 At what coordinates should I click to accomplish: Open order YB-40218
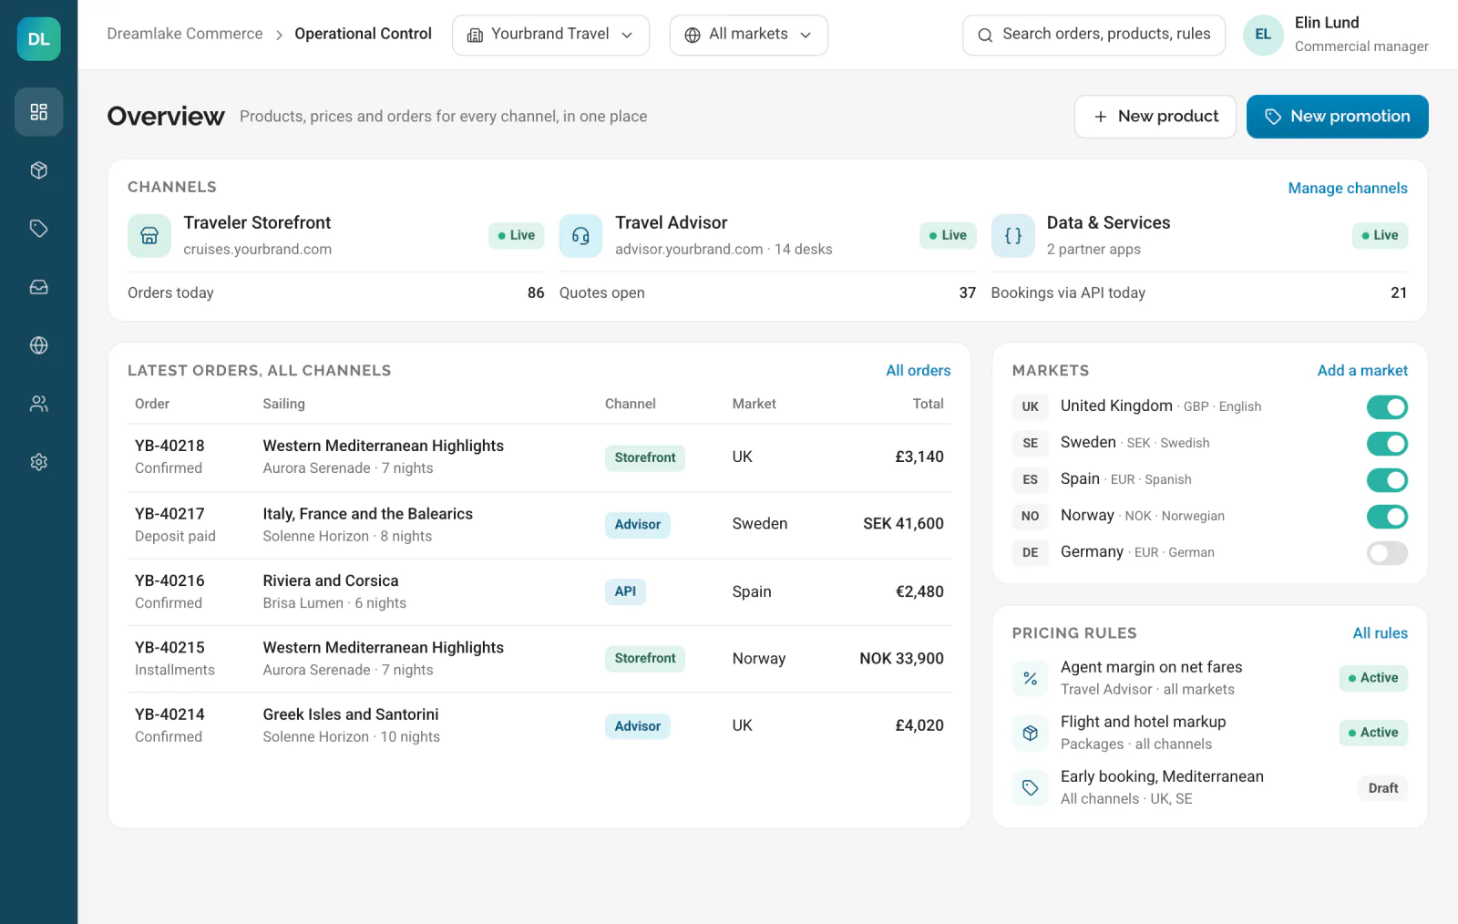click(x=169, y=446)
